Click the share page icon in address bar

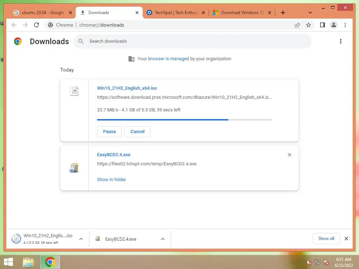[x=297, y=25]
